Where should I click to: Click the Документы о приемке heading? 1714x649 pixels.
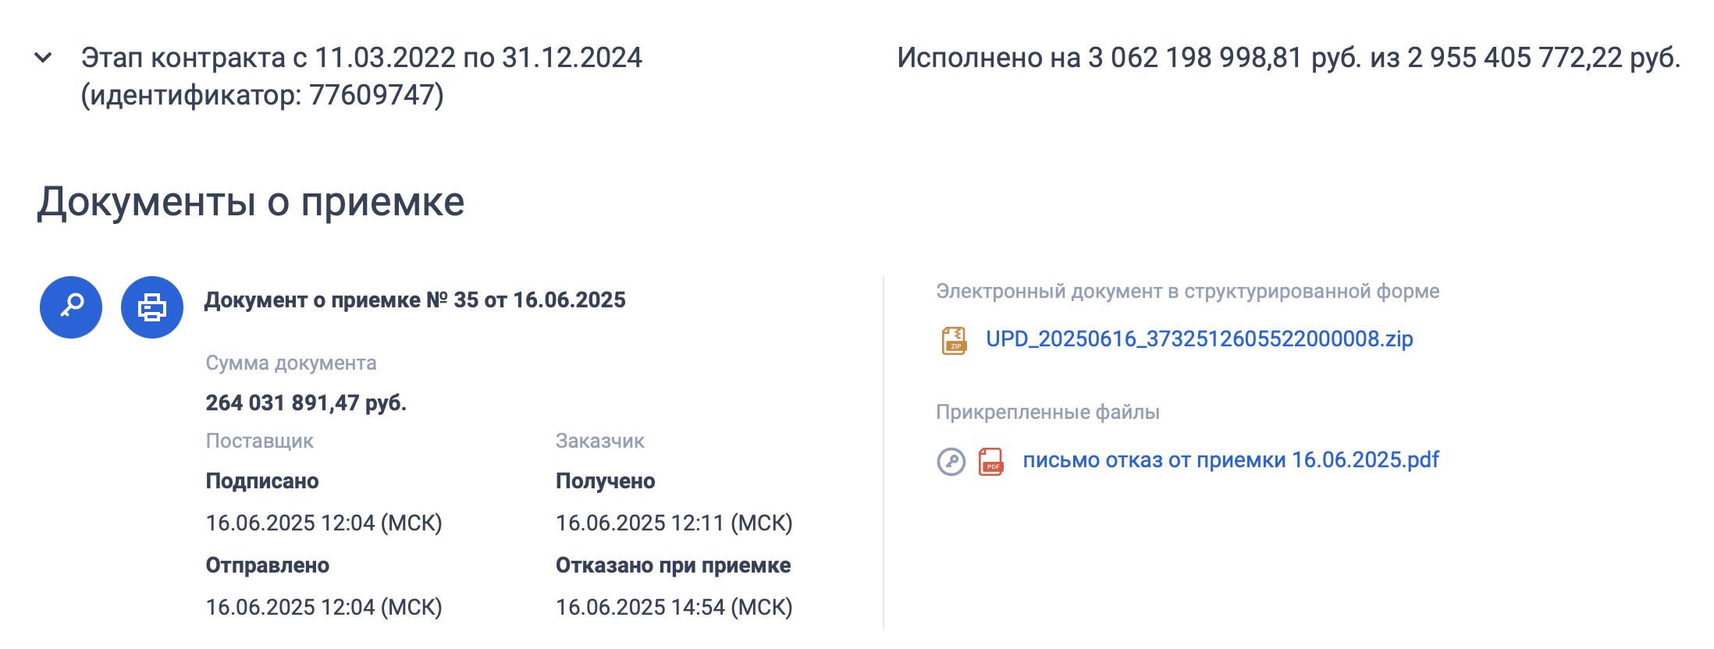pyautogui.click(x=251, y=202)
